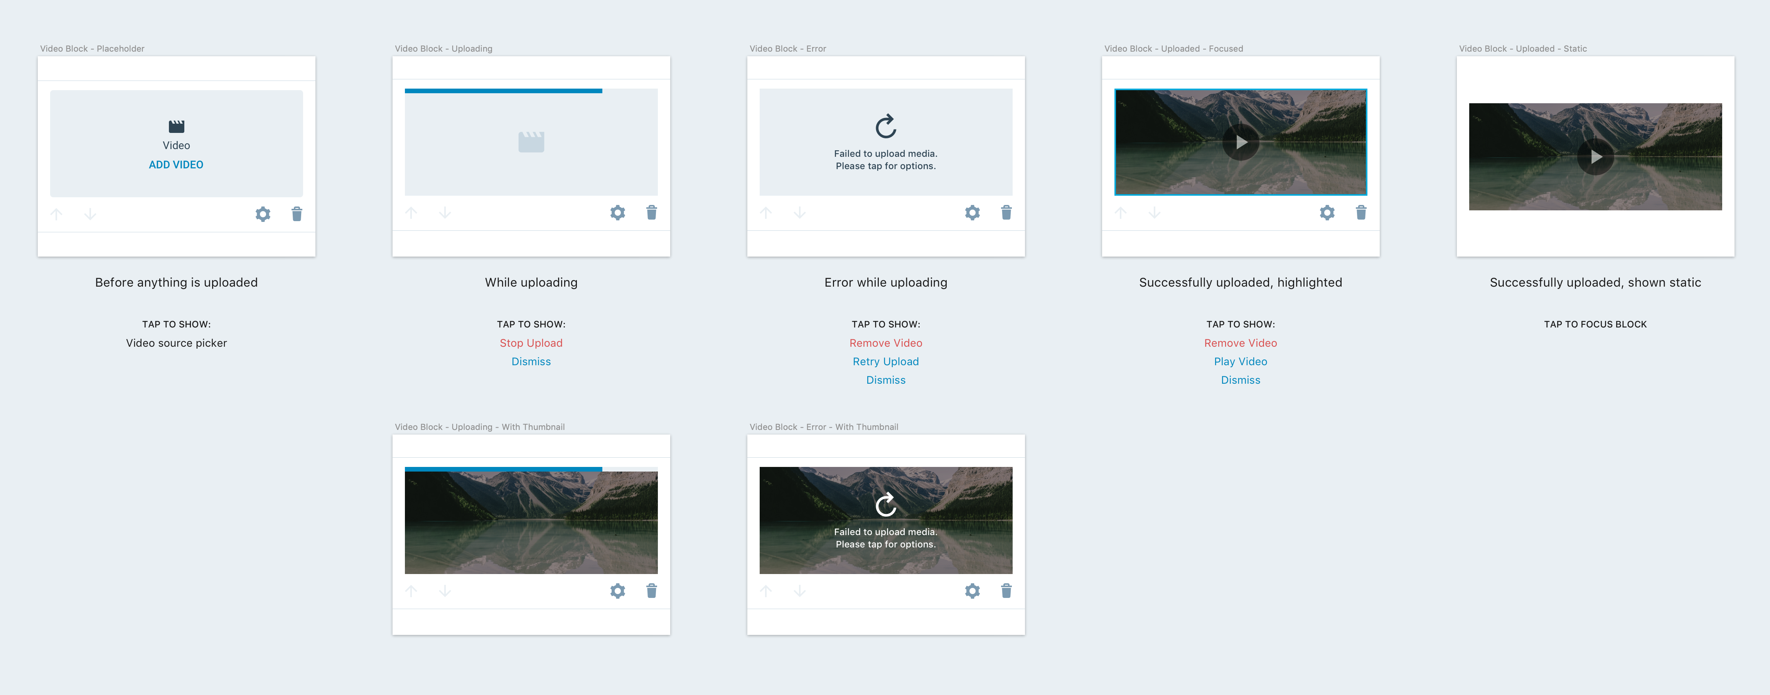Click trash icon in Uploading block
The image size is (1770, 695).
(x=651, y=213)
